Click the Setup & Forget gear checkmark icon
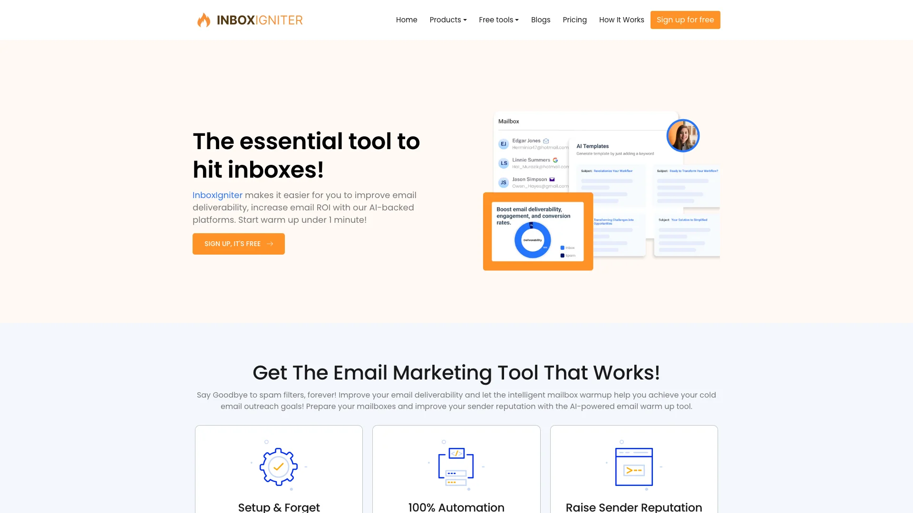 pyautogui.click(x=278, y=466)
